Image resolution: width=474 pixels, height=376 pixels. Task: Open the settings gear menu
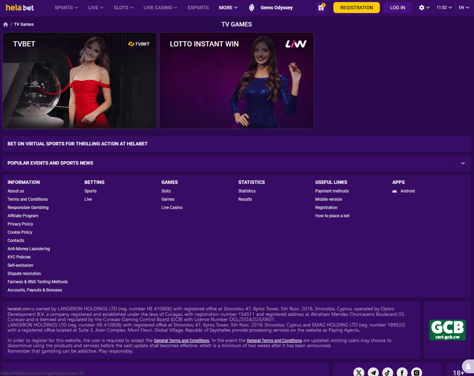[x=424, y=7]
